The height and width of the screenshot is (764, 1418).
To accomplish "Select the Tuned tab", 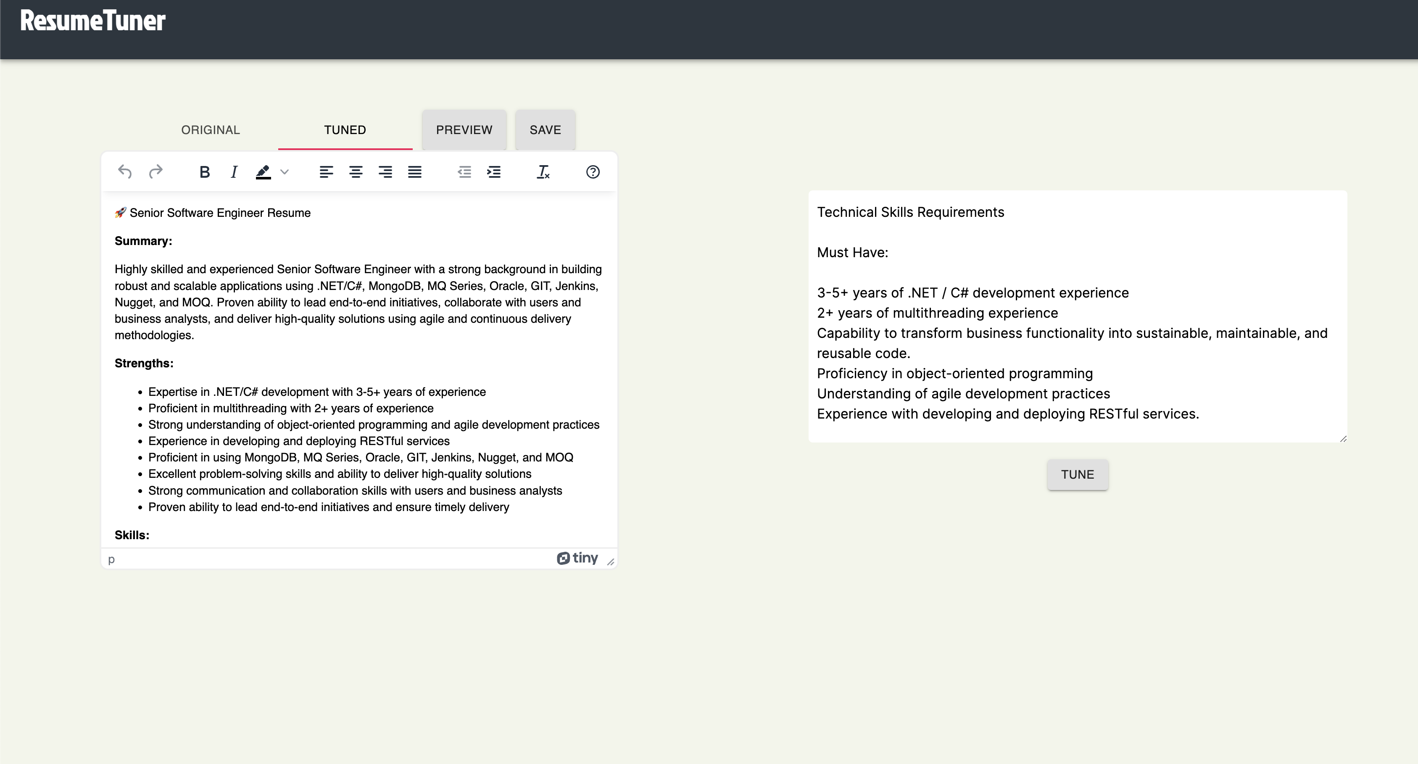I will tap(345, 130).
